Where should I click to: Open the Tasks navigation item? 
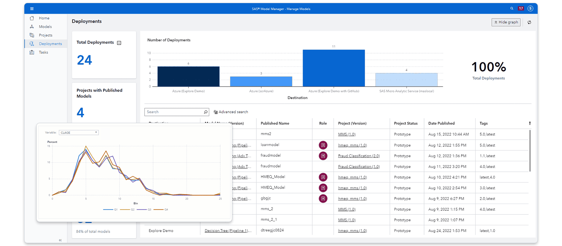[43, 52]
